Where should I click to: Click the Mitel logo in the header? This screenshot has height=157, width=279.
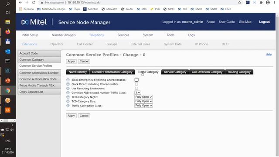tap(34, 22)
